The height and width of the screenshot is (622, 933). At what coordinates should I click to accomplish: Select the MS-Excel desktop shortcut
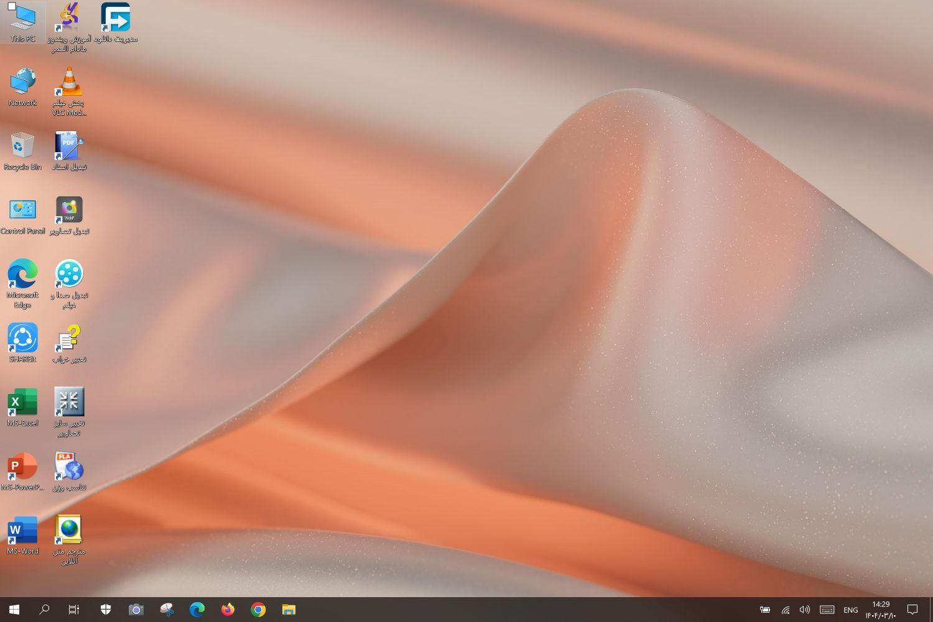pyautogui.click(x=23, y=407)
